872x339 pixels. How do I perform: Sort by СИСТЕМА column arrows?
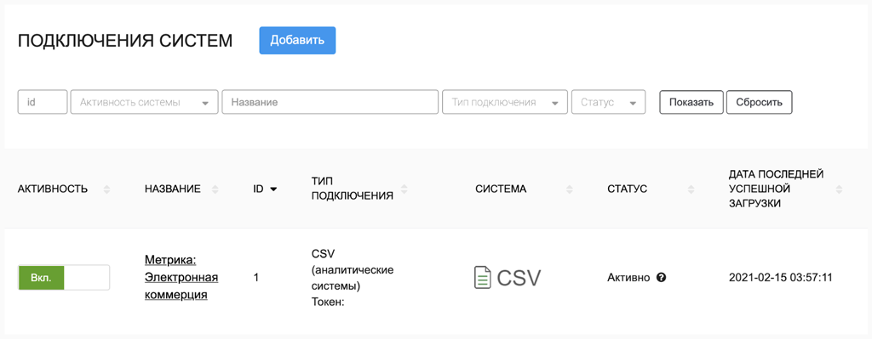click(569, 189)
